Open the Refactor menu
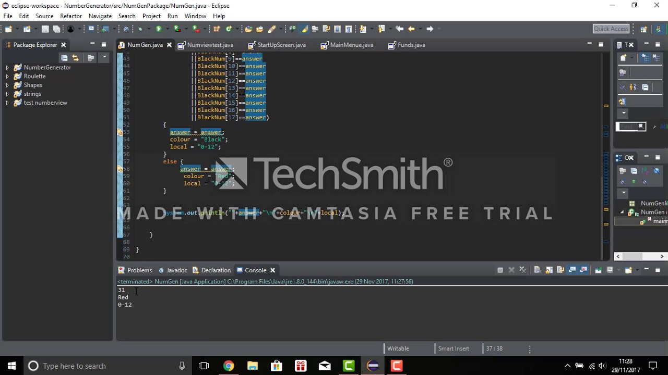 click(x=71, y=16)
